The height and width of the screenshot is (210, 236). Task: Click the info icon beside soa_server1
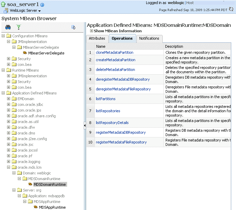pos(42,5)
